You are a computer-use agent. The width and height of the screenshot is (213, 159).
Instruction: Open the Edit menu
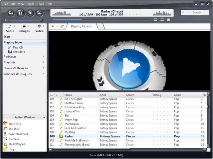coord(13,4)
